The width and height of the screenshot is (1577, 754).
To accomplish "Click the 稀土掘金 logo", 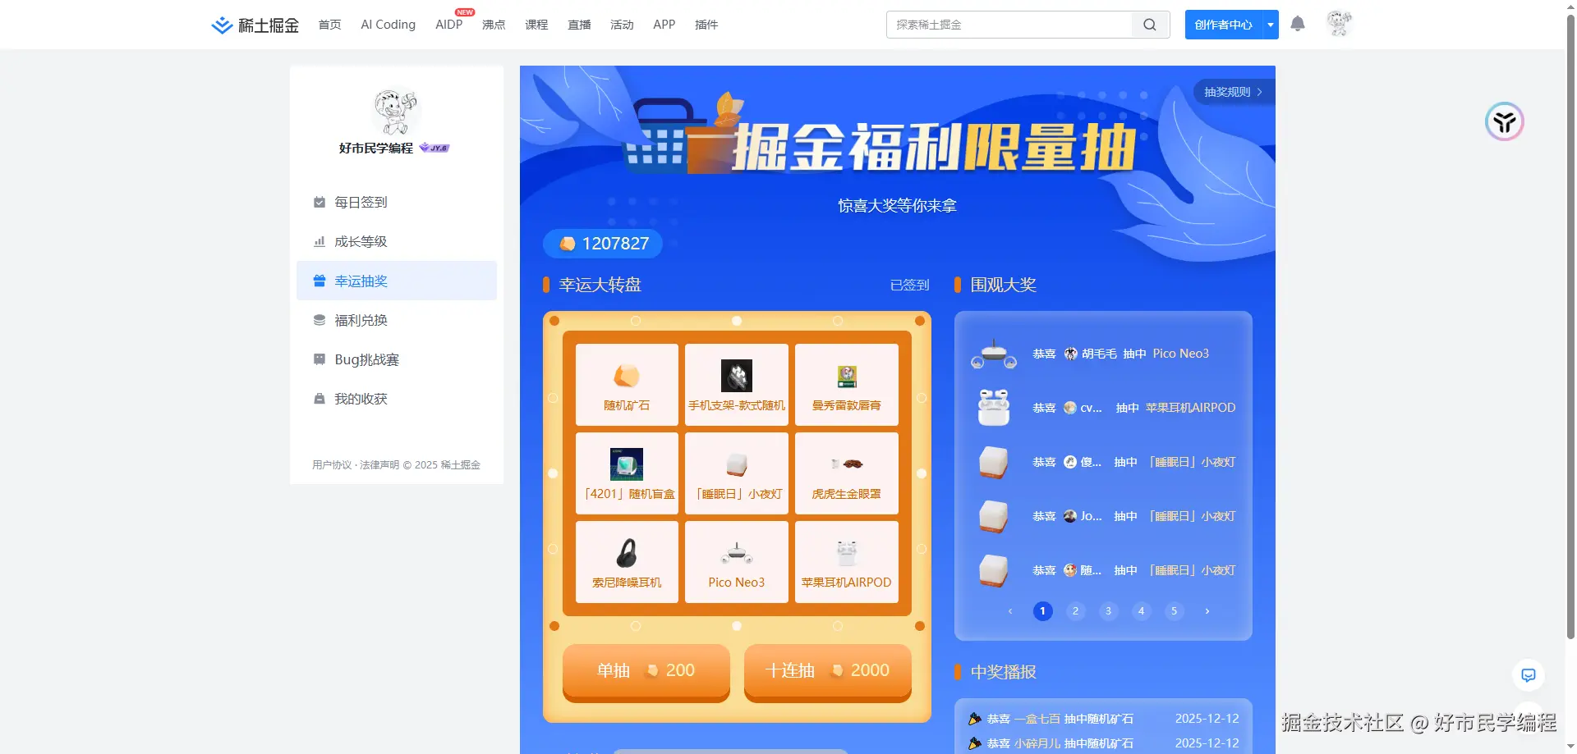I will pos(253,25).
